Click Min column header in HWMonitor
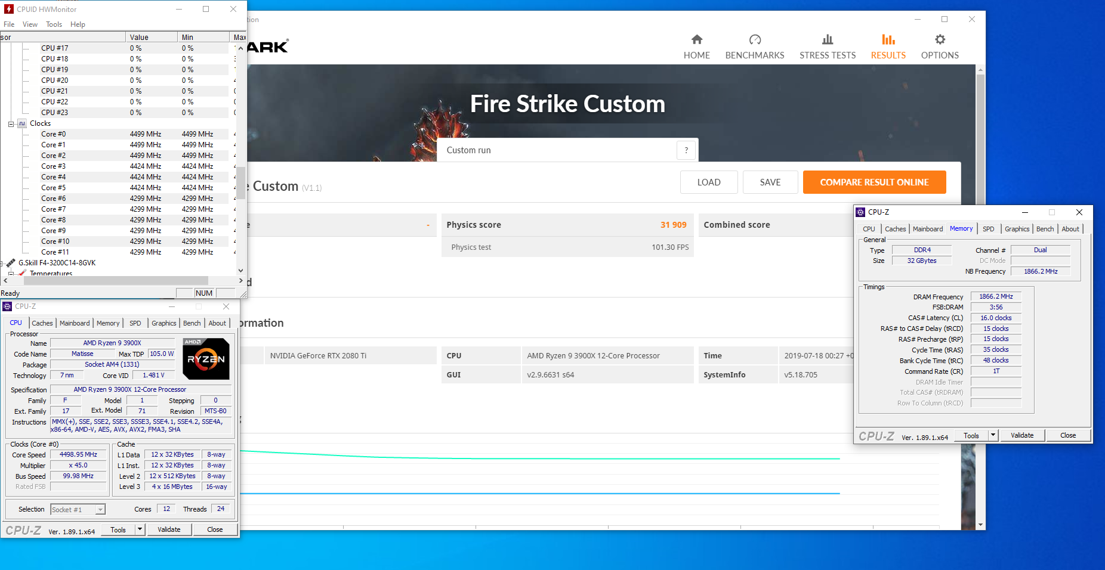 click(x=203, y=37)
